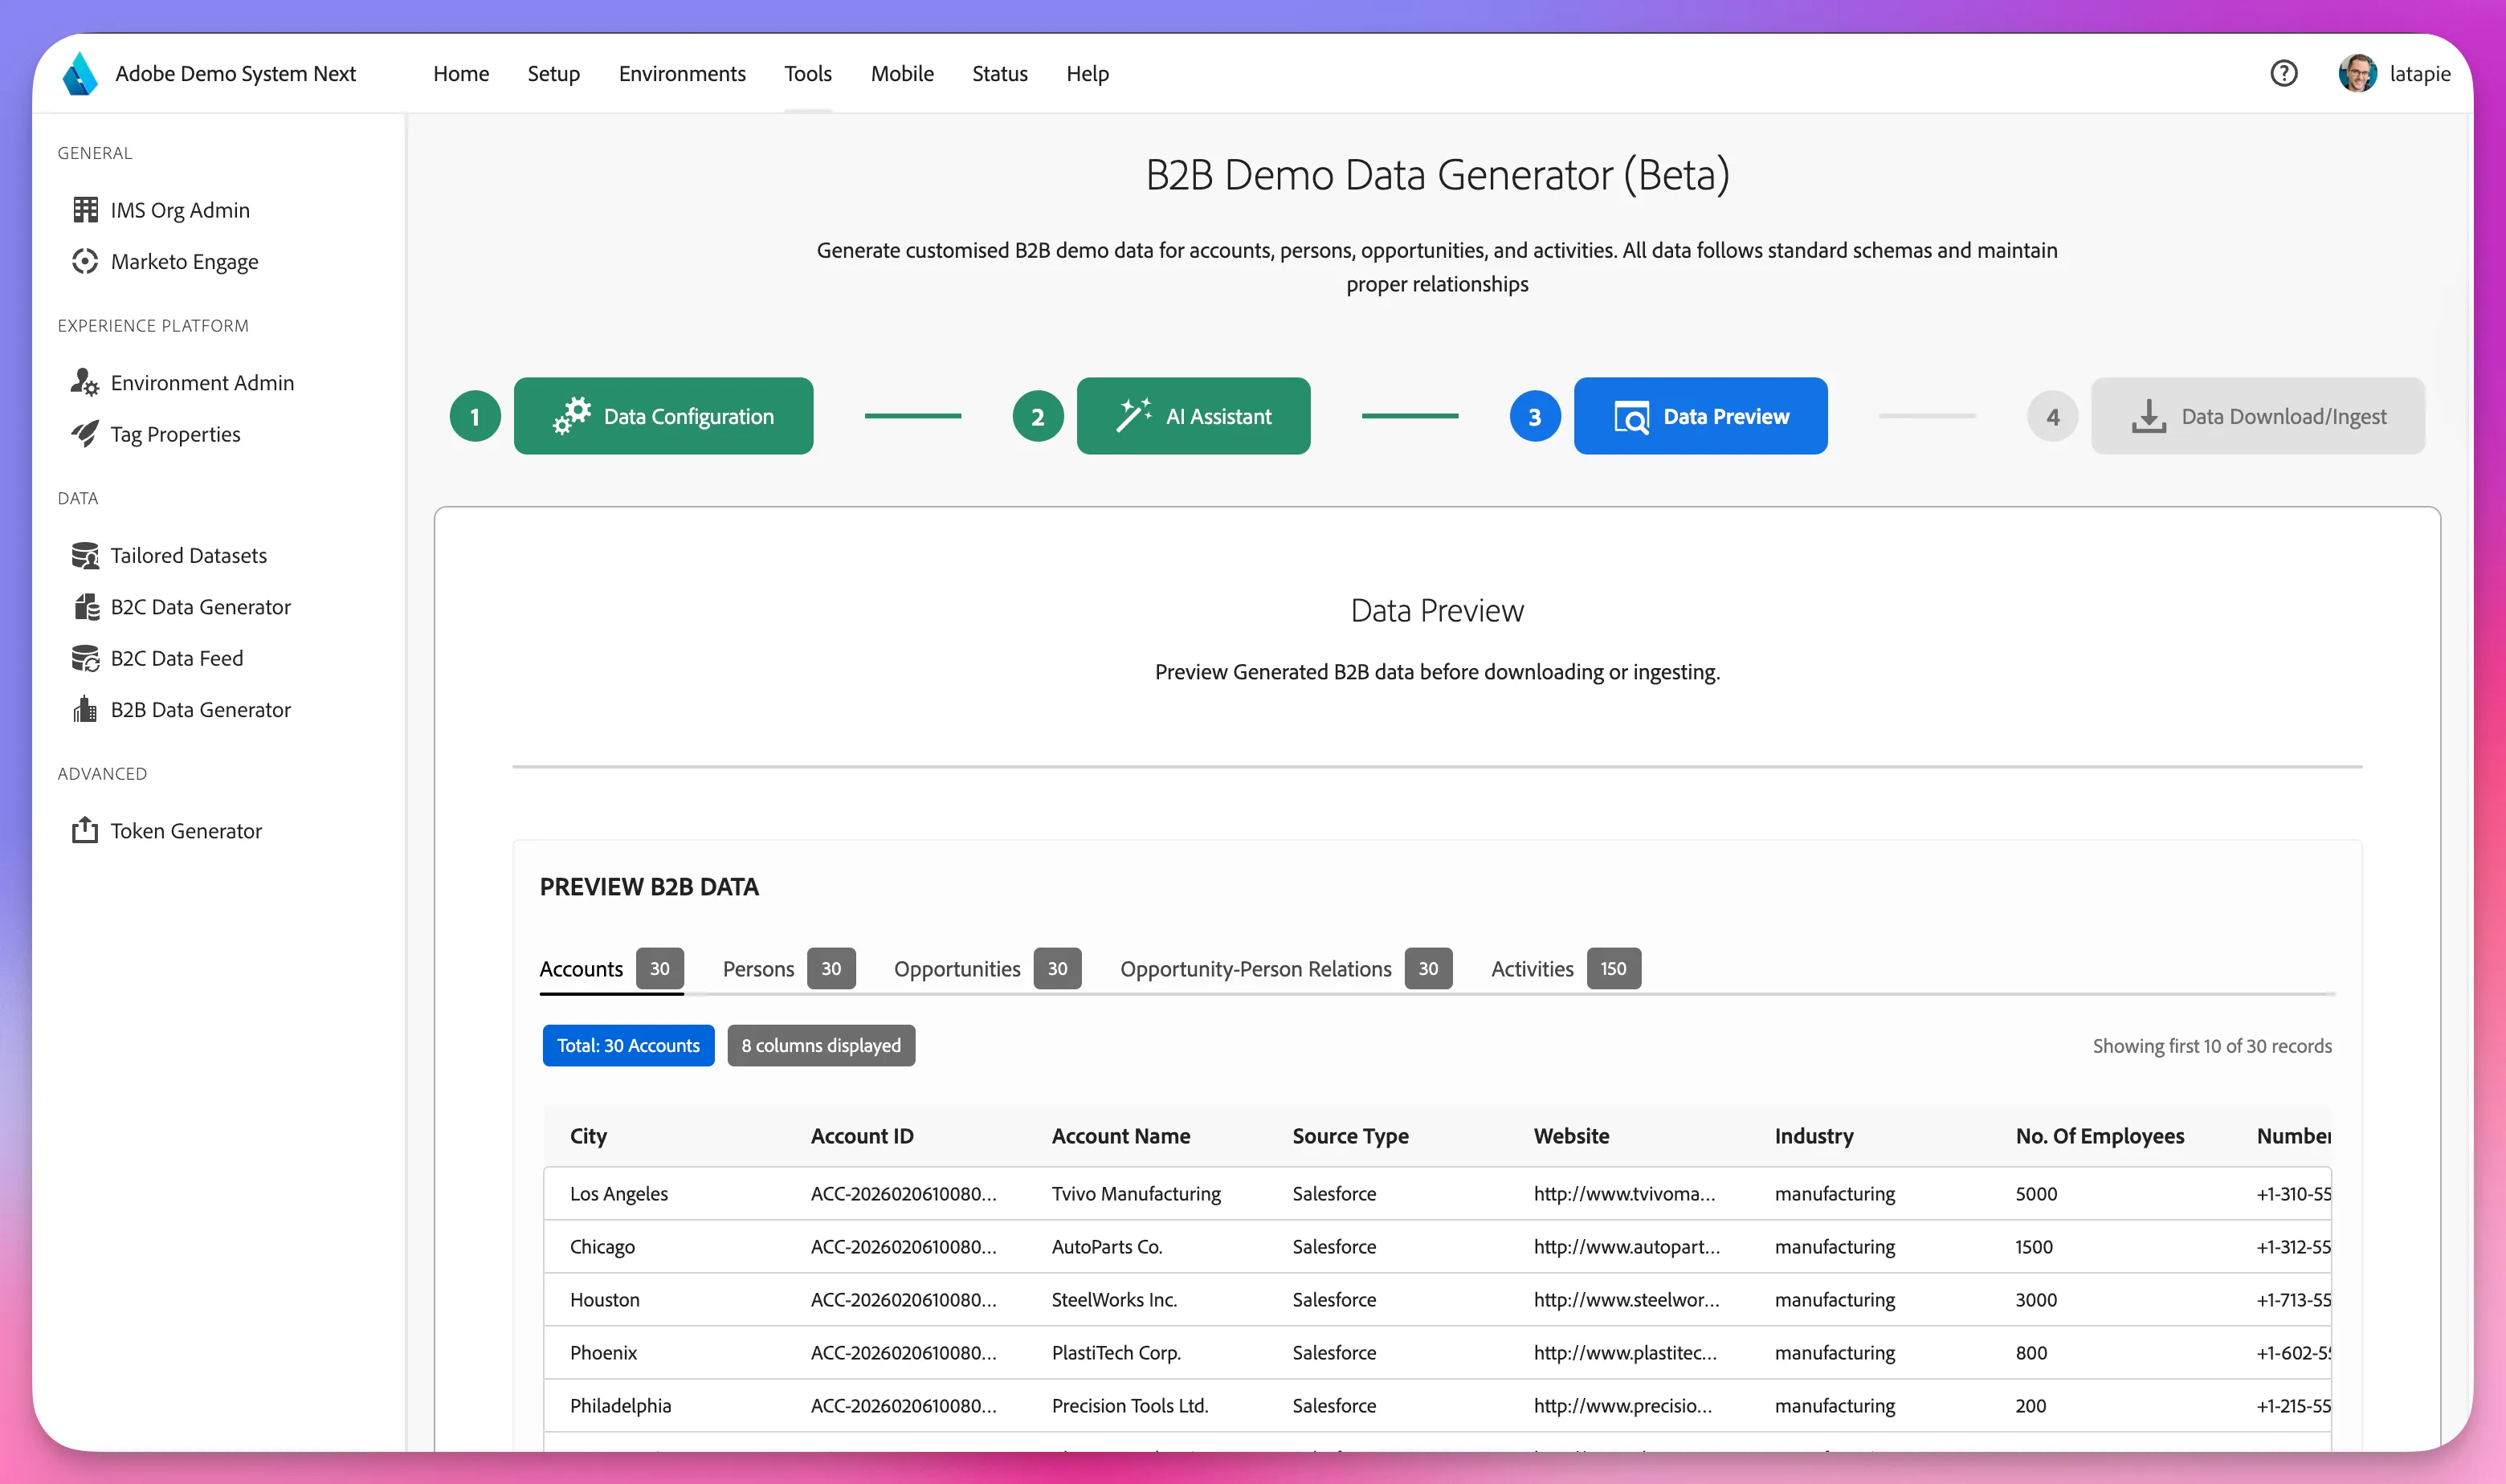Open the help question mark icon
This screenshot has height=1484, width=2506.
(x=2283, y=73)
